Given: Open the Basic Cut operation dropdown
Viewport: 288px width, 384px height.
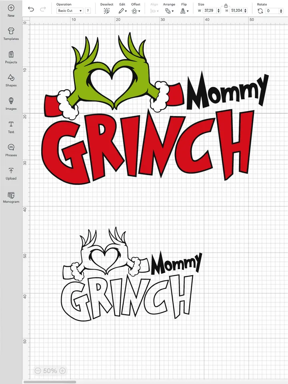Looking at the screenshot, I should (70, 11).
